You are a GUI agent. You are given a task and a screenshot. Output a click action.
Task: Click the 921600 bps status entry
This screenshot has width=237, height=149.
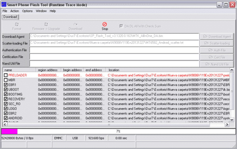(x=96, y=138)
